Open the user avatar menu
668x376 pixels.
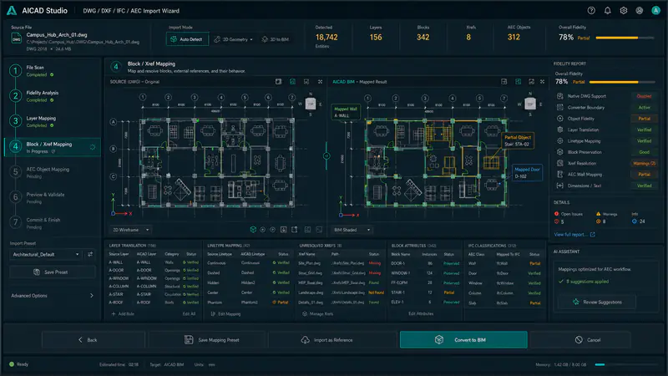[655, 11]
